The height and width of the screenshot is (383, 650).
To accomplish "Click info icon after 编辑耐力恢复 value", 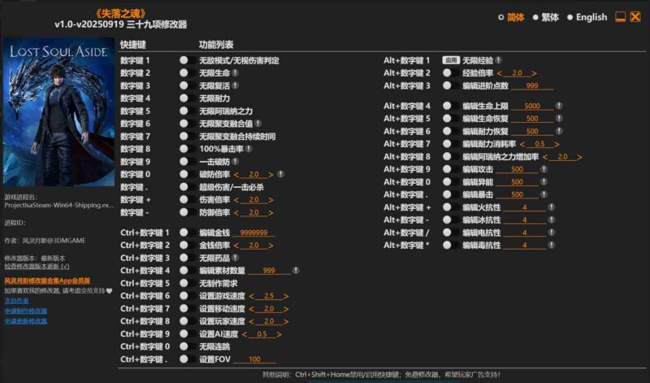I will [559, 131].
